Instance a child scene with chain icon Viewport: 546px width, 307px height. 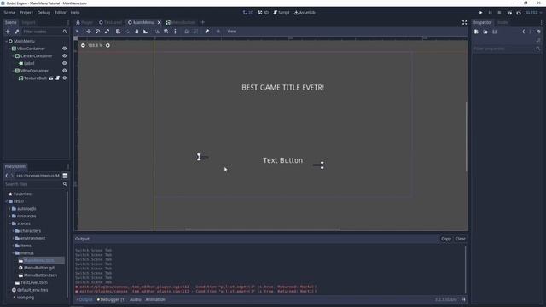point(17,32)
